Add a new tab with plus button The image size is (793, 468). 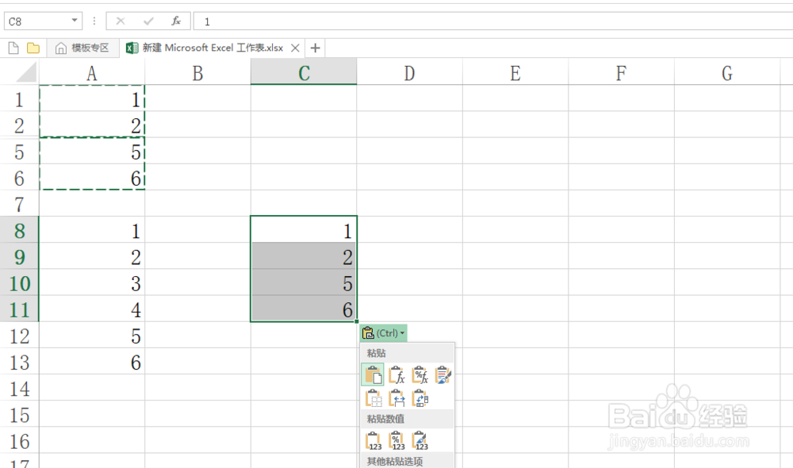[315, 48]
